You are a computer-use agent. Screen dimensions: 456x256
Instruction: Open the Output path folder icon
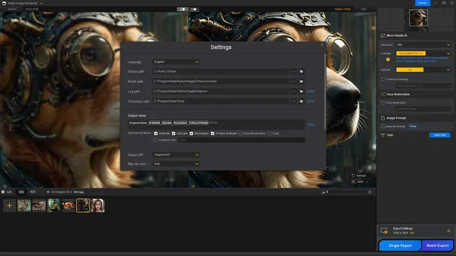click(x=302, y=72)
